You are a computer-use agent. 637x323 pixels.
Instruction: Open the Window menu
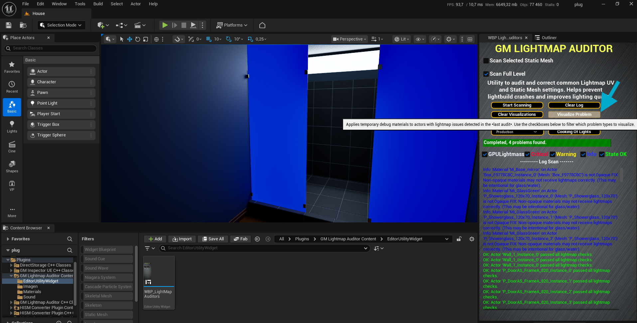59,4
